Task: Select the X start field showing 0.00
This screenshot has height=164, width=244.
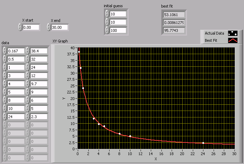Action: (31, 27)
